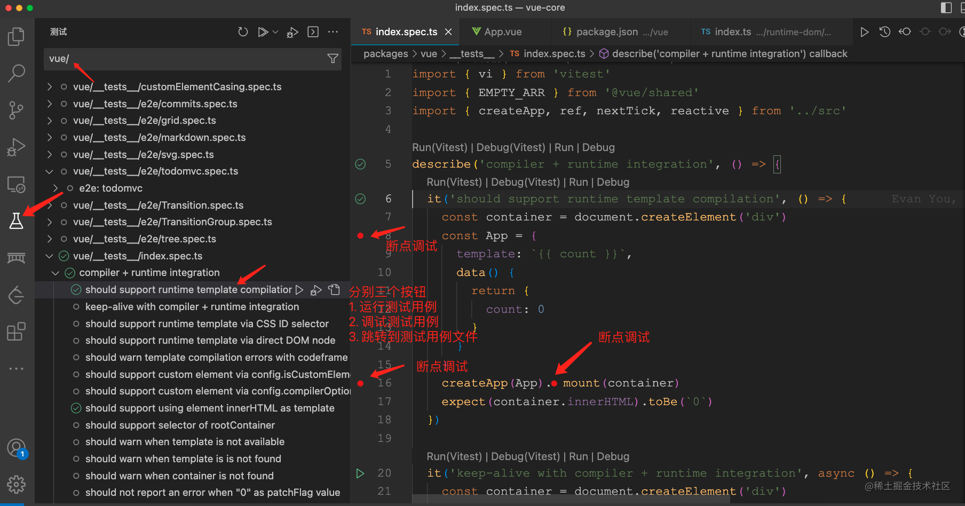
Task: Open the Search view in activity bar
Action: [16, 73]
